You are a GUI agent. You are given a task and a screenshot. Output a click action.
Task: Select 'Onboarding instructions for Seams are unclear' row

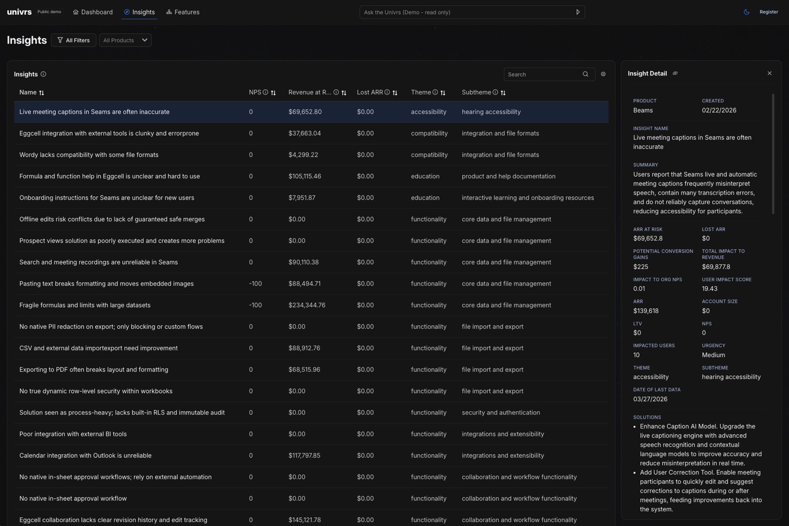(x=311, y=198)
